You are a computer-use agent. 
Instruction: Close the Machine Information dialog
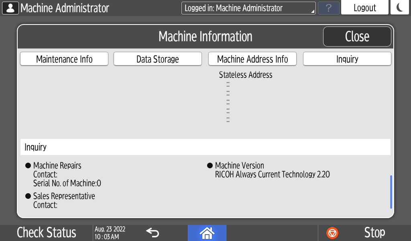357,37
